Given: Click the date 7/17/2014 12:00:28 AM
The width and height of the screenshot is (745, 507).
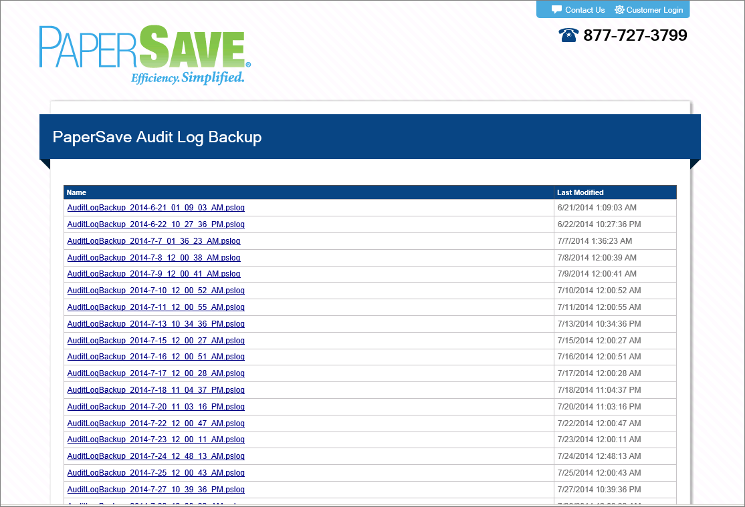Looking at the screenshot, I should [599, 373].
